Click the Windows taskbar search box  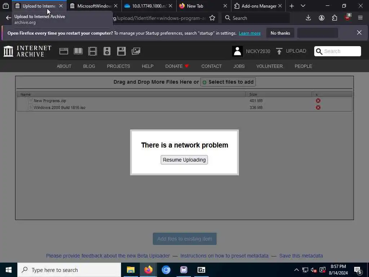point(69,270)
